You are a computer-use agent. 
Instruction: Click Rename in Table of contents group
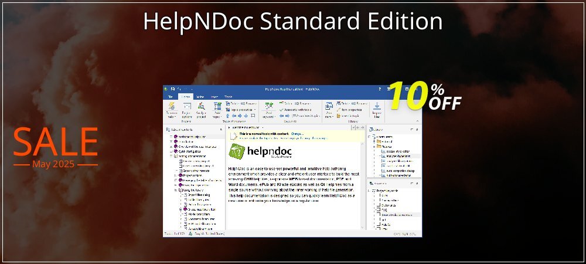pos(248,104)
